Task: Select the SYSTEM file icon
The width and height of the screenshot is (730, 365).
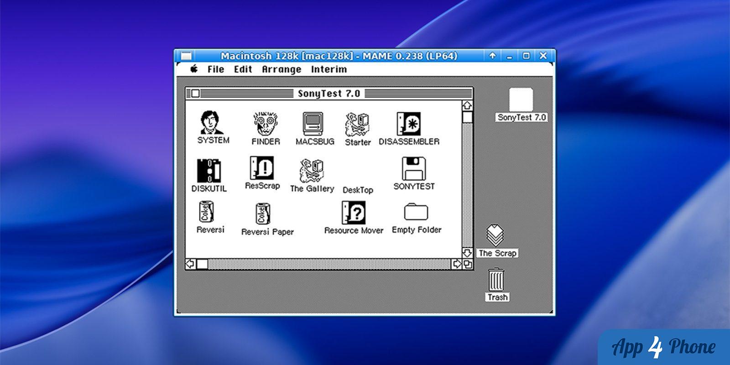Action: [212, 122]
